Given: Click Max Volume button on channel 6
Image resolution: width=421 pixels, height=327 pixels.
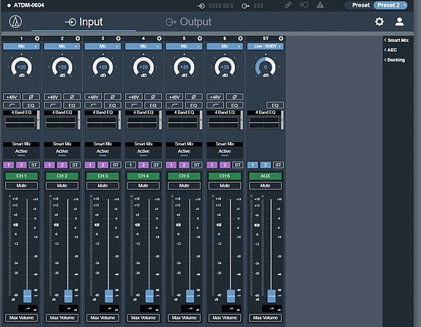Looking at the screenshot, I should pos(225,318).
